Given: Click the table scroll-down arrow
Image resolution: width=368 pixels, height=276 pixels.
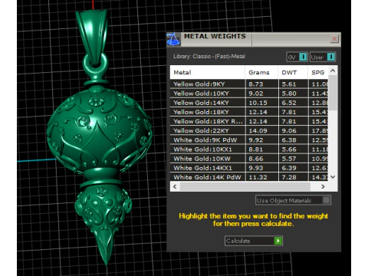Looking at the screenshot, I should [333, 177].
